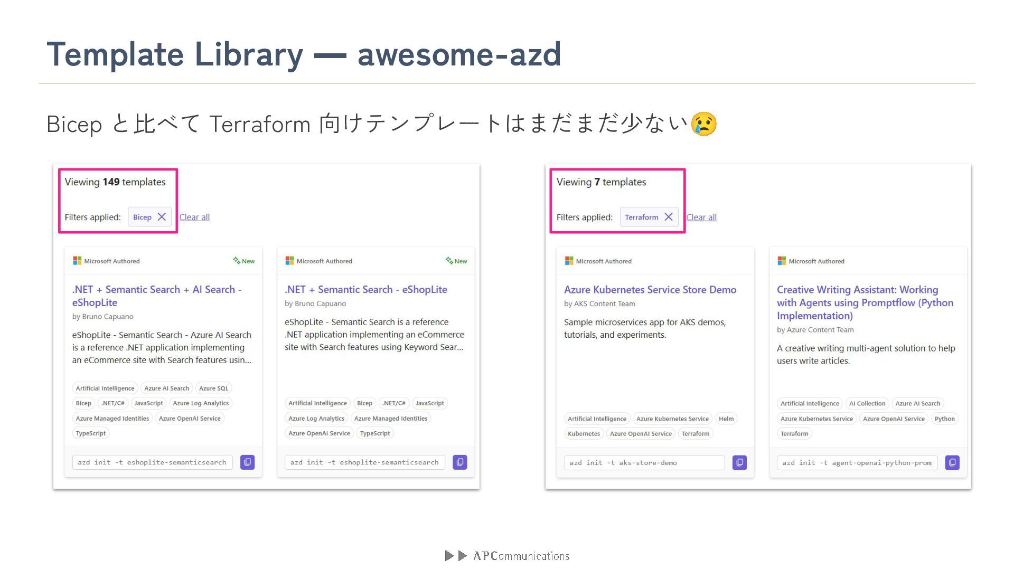The image size is (1014, 570).
Task: Click the azd init aks-store-demo field
Action: pos(644,462)
